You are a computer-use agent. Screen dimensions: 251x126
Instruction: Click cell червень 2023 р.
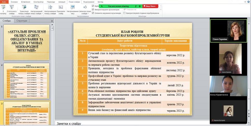[x=176, y=111]
